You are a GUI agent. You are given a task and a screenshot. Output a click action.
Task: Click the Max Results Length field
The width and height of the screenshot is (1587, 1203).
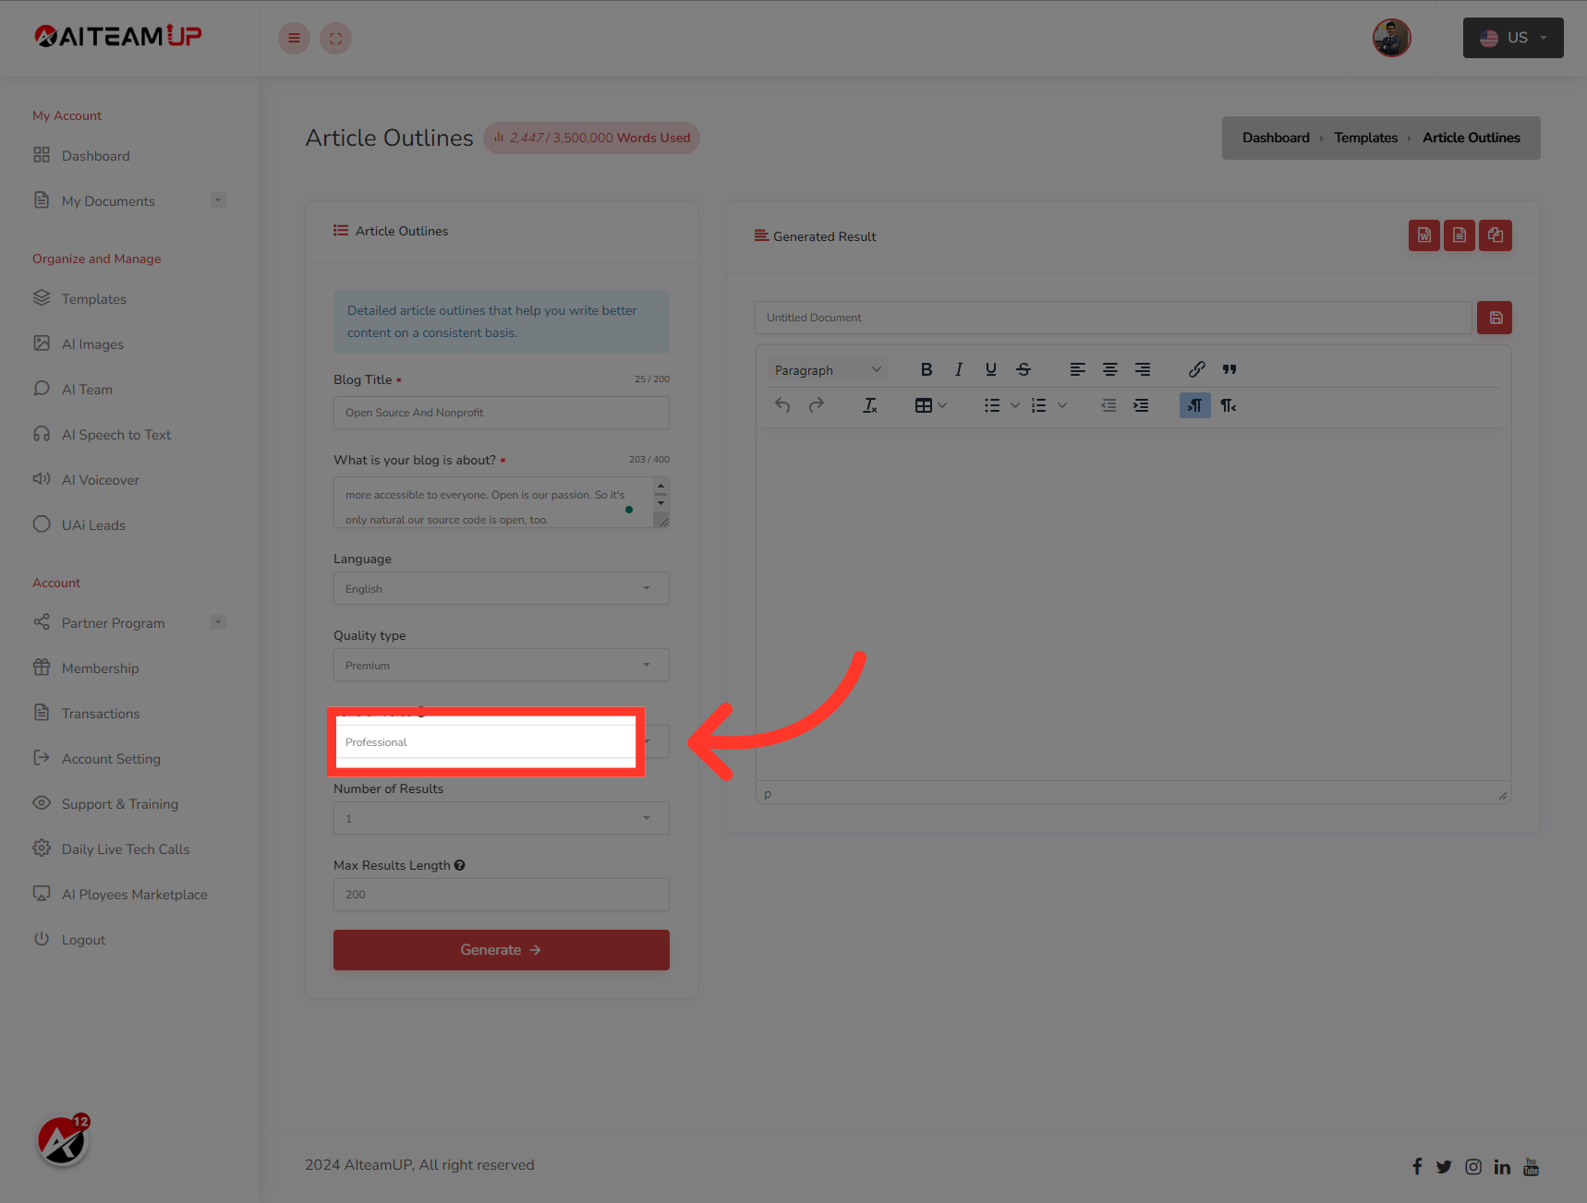(x=502, y=895)
